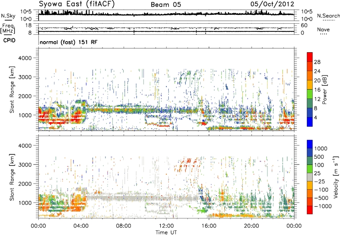This screenshot has width=340, height=235.
Task: Click the 'N.Sky' legend label
Action: pos(8,16)
